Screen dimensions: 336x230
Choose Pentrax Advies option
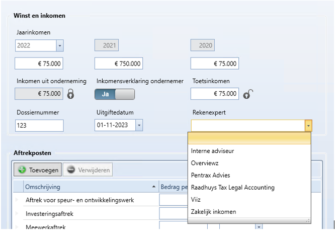click(210, 175)
